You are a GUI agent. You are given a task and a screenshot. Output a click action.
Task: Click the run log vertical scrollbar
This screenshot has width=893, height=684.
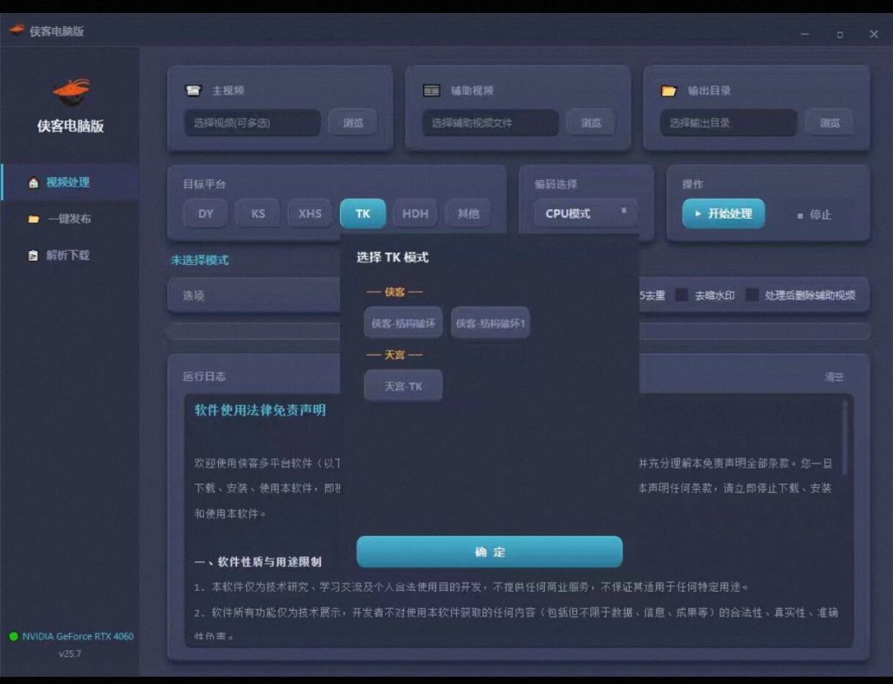click(x=845, y=437)
